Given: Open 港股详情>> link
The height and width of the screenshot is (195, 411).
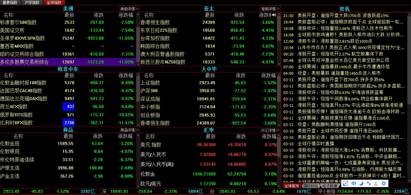Looking at the screenshot, I should [271, 9].
